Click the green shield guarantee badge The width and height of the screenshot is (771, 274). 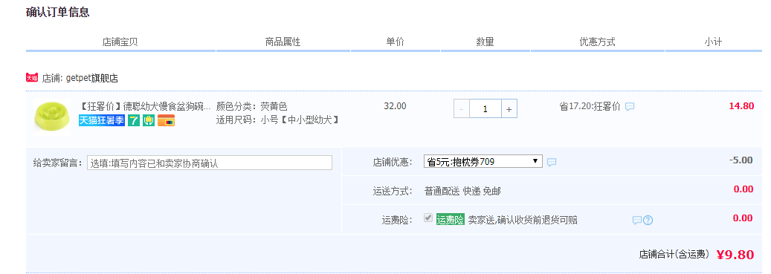point(149,120)
